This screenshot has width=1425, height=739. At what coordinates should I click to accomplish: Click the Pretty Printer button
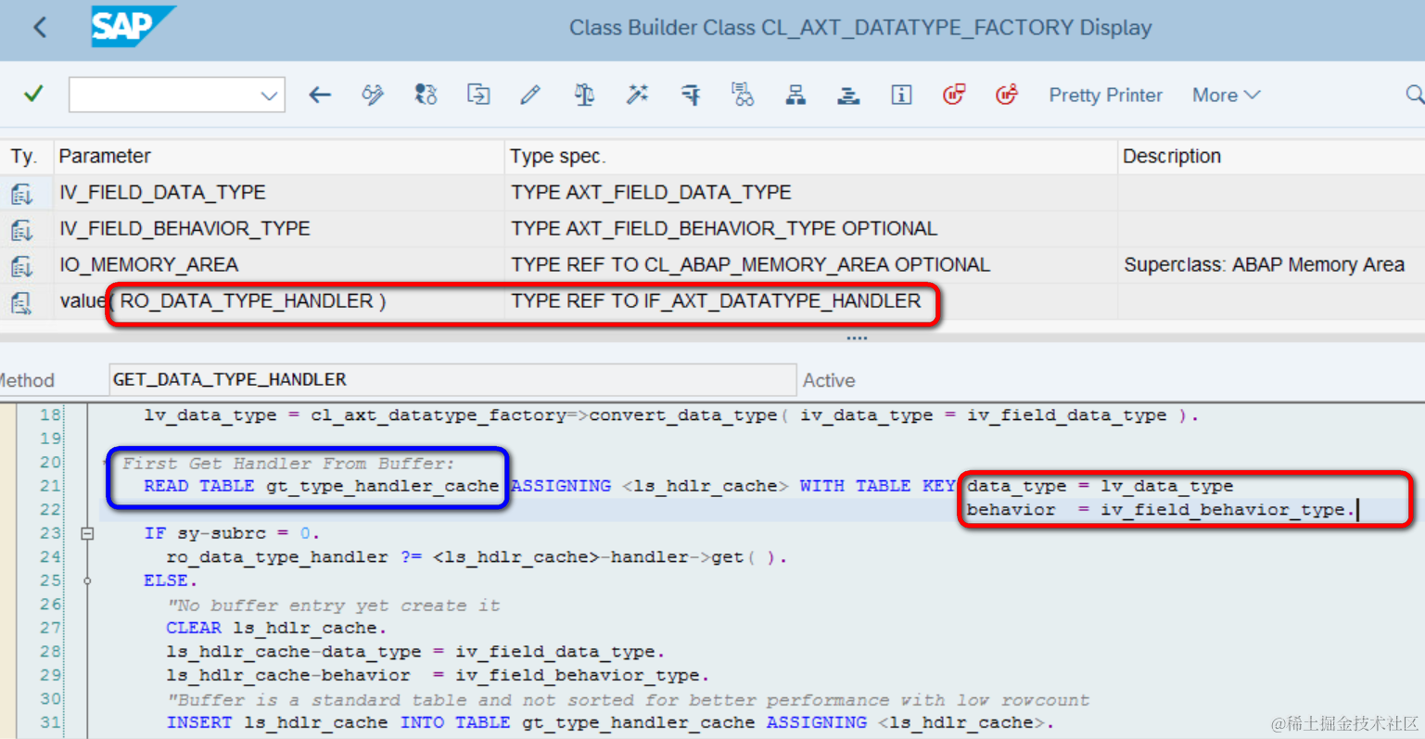1105,96
